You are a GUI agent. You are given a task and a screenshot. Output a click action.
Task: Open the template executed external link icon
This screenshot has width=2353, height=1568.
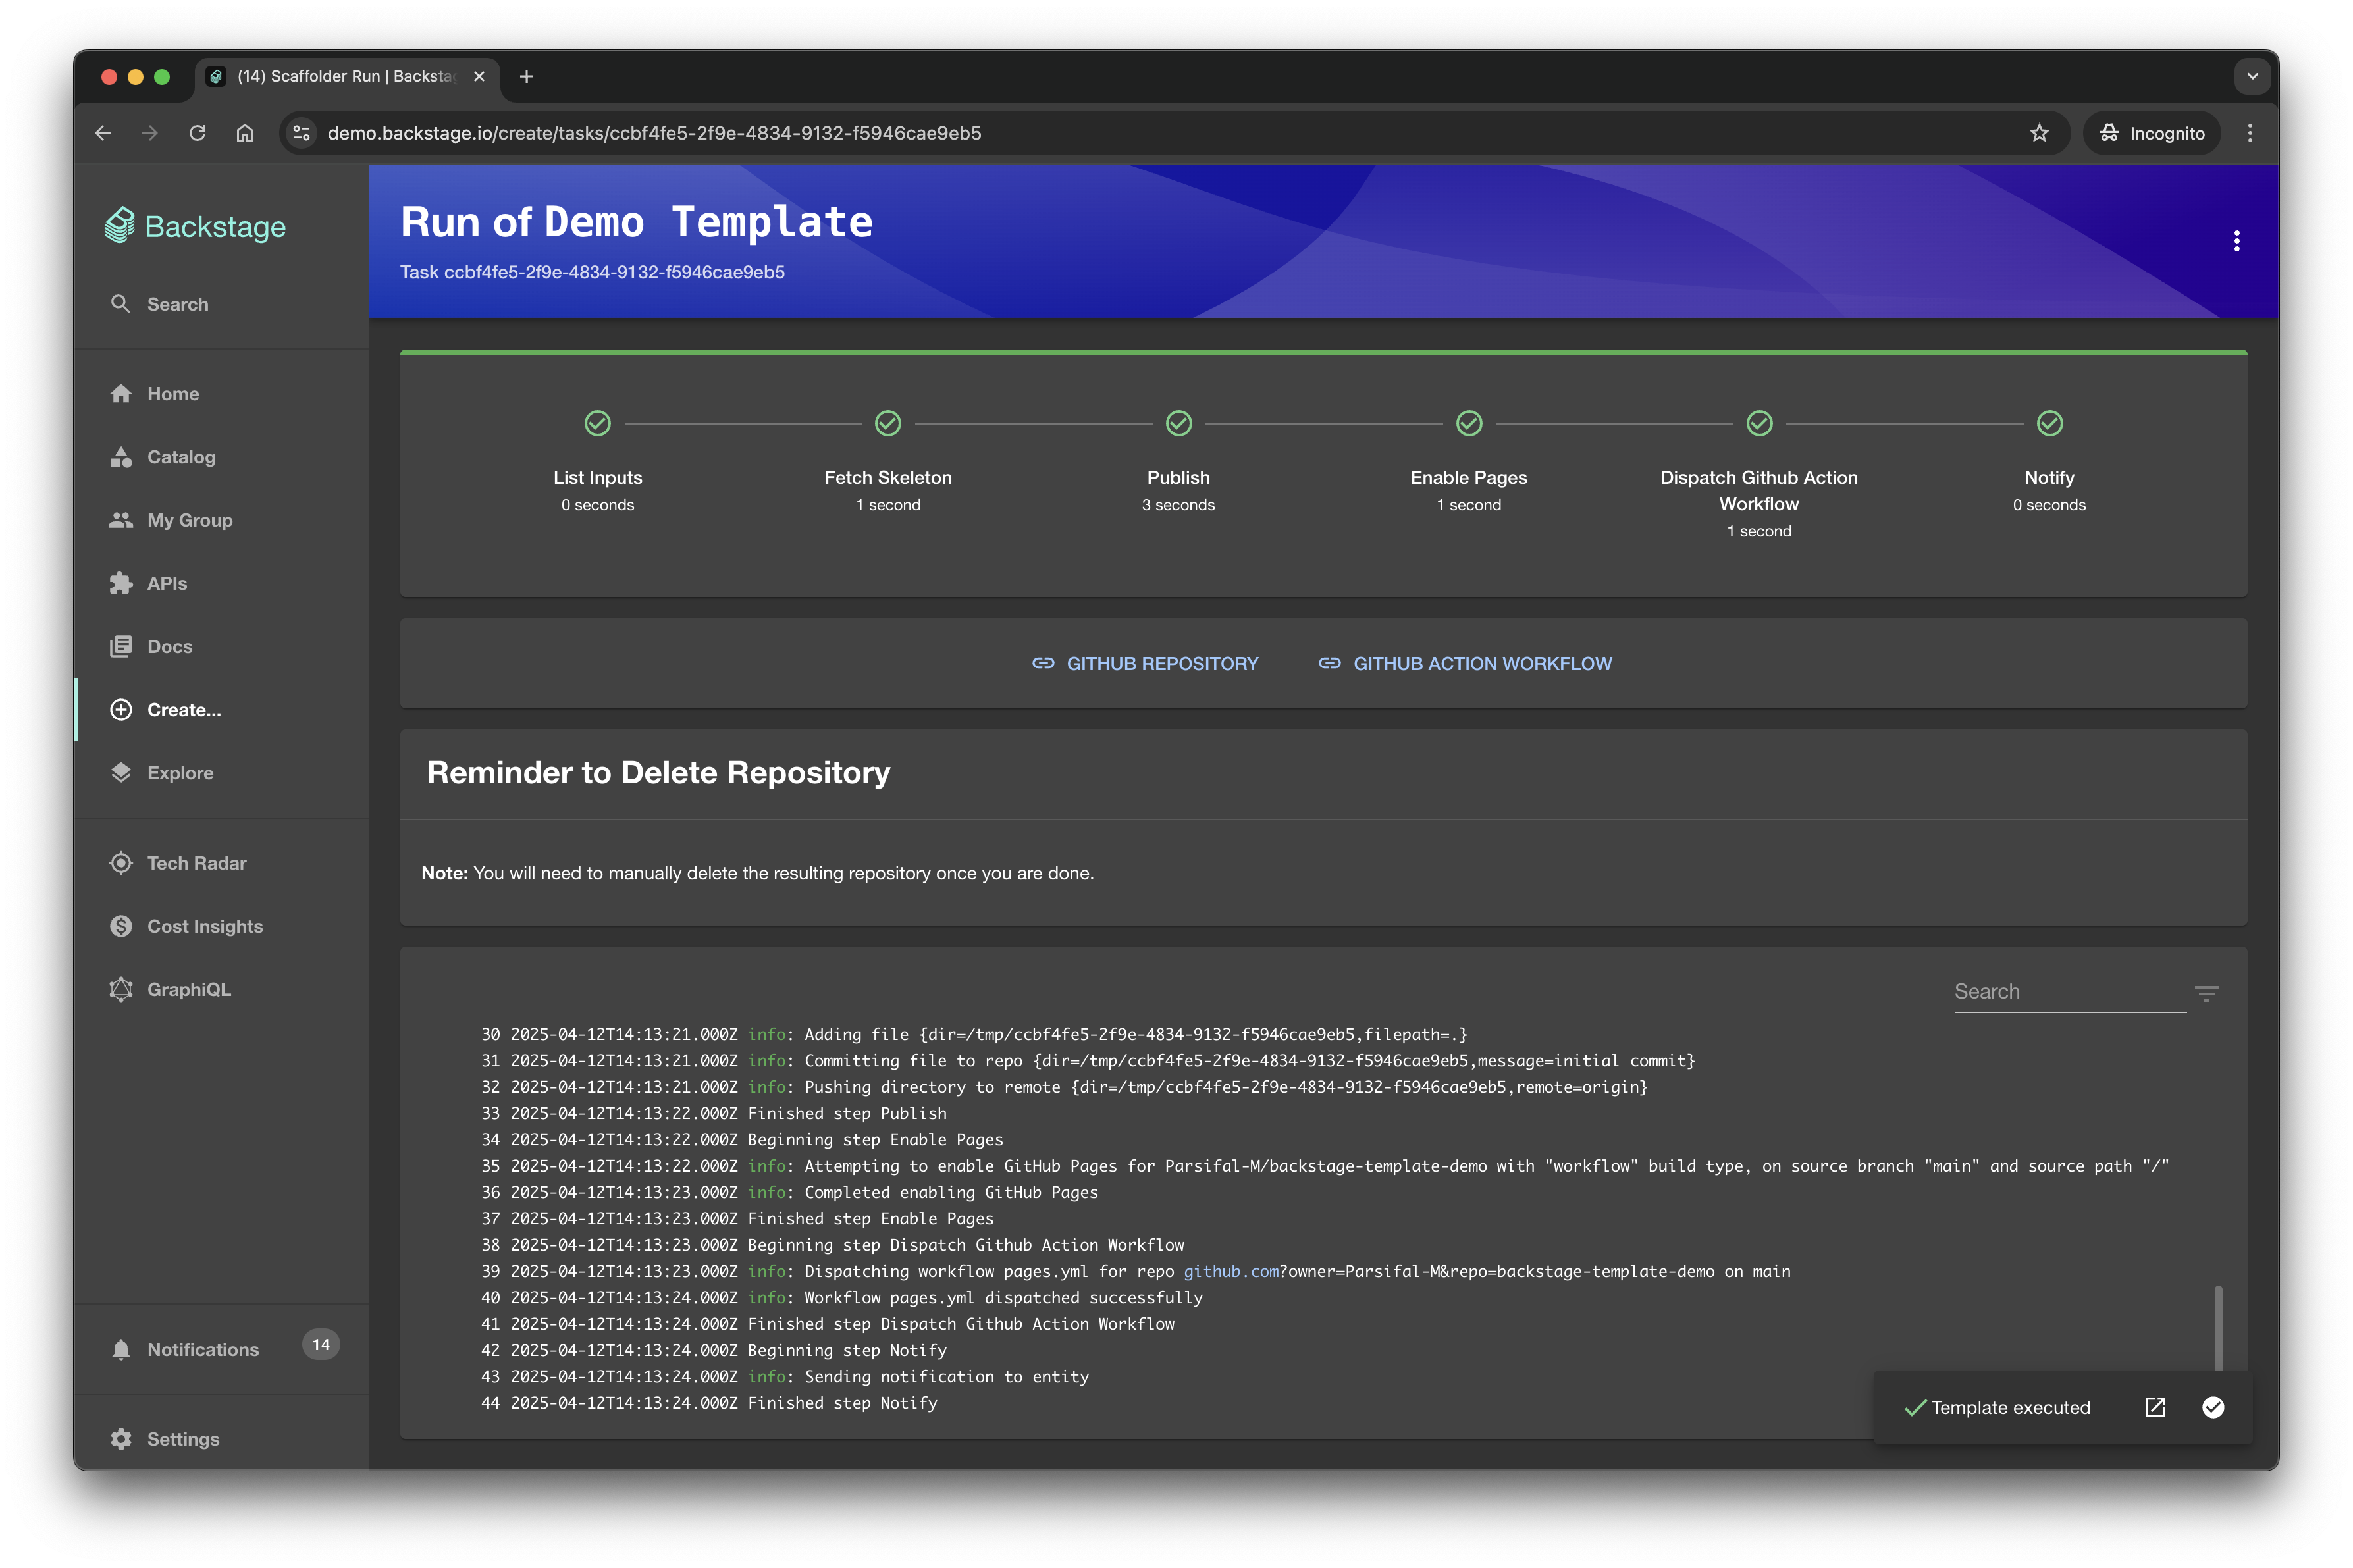[2155, 1407]
